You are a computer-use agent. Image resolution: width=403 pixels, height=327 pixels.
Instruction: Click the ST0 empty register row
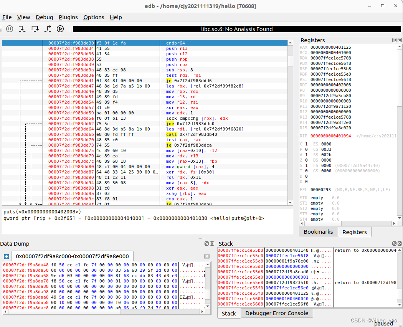(x=319, y=198)
